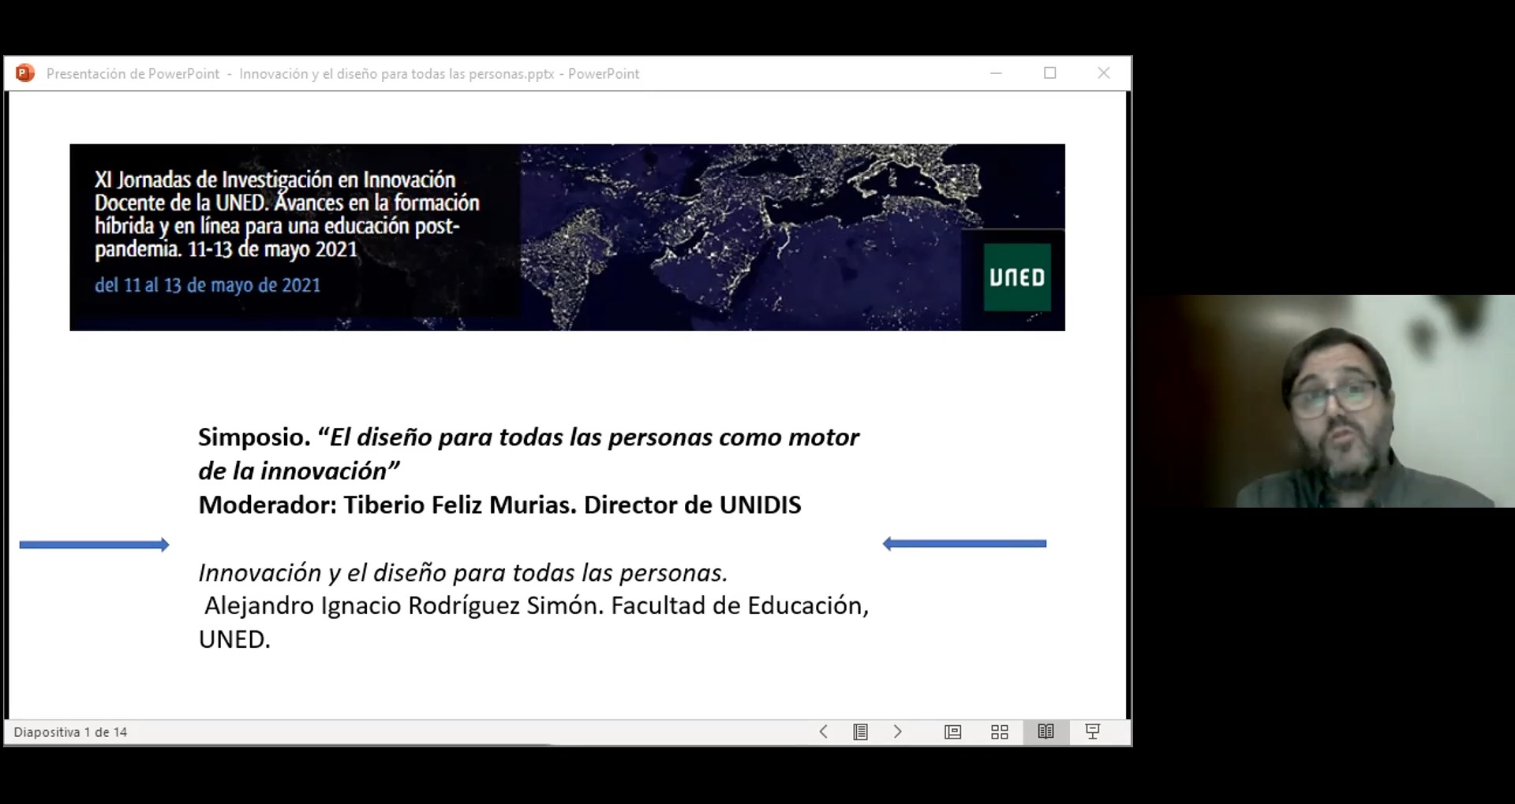1515x804 pixels.
Task: Minimize the PowerPoint window
Action: (996, 73)
